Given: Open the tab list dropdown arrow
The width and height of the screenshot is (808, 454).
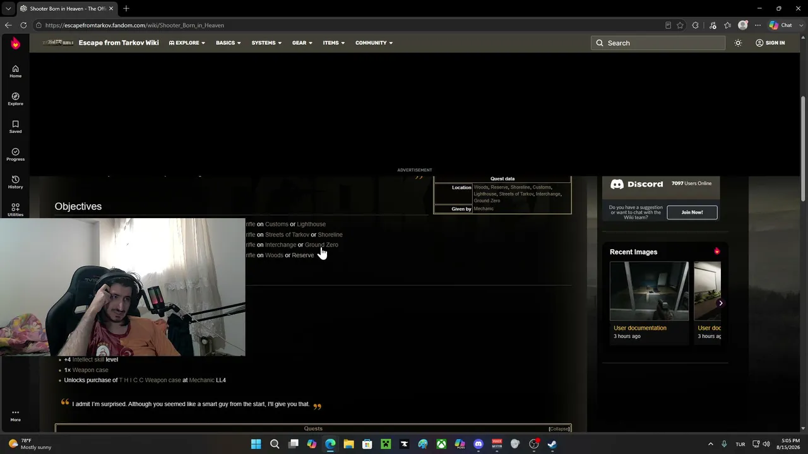Looking at the screenshot, I should (x=8, y=9).
